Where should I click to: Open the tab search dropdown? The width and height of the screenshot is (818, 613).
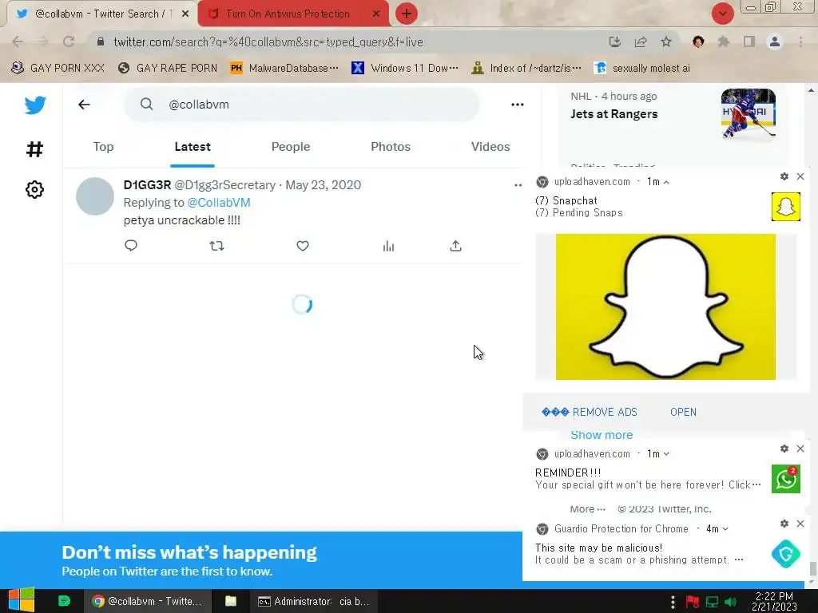722,14
